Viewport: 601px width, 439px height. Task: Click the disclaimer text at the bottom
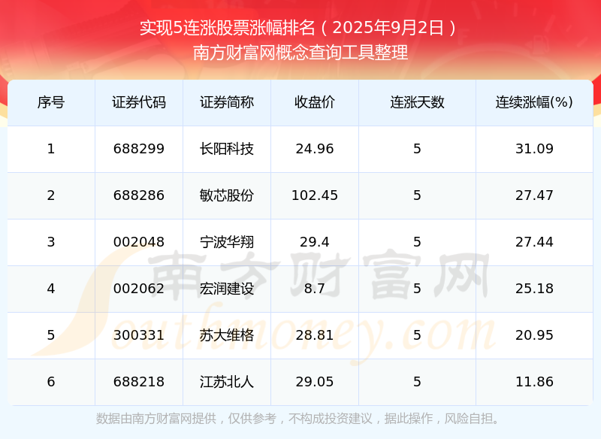(297, 419)
